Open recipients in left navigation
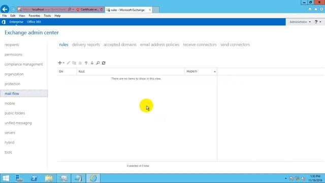This screenshot has height=183, width=325. (12, 45)
